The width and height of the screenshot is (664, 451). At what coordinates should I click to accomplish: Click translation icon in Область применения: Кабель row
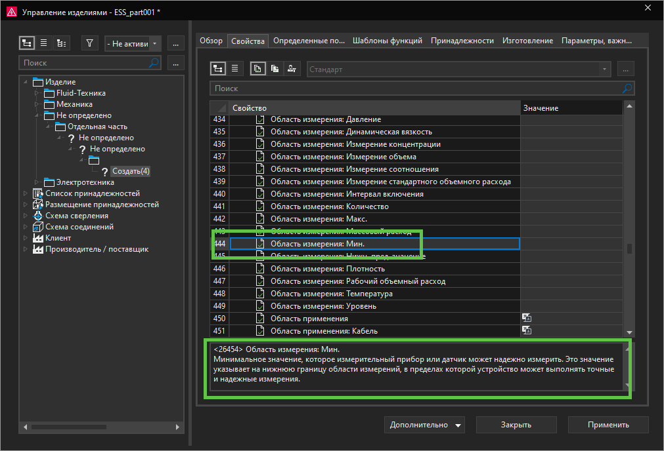click(x=526, y=330)
